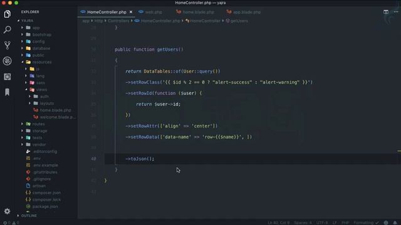Click Ln 40, Col 9 in status bar
Viewport: 401px width, 225px height.
tap(278, 222)
